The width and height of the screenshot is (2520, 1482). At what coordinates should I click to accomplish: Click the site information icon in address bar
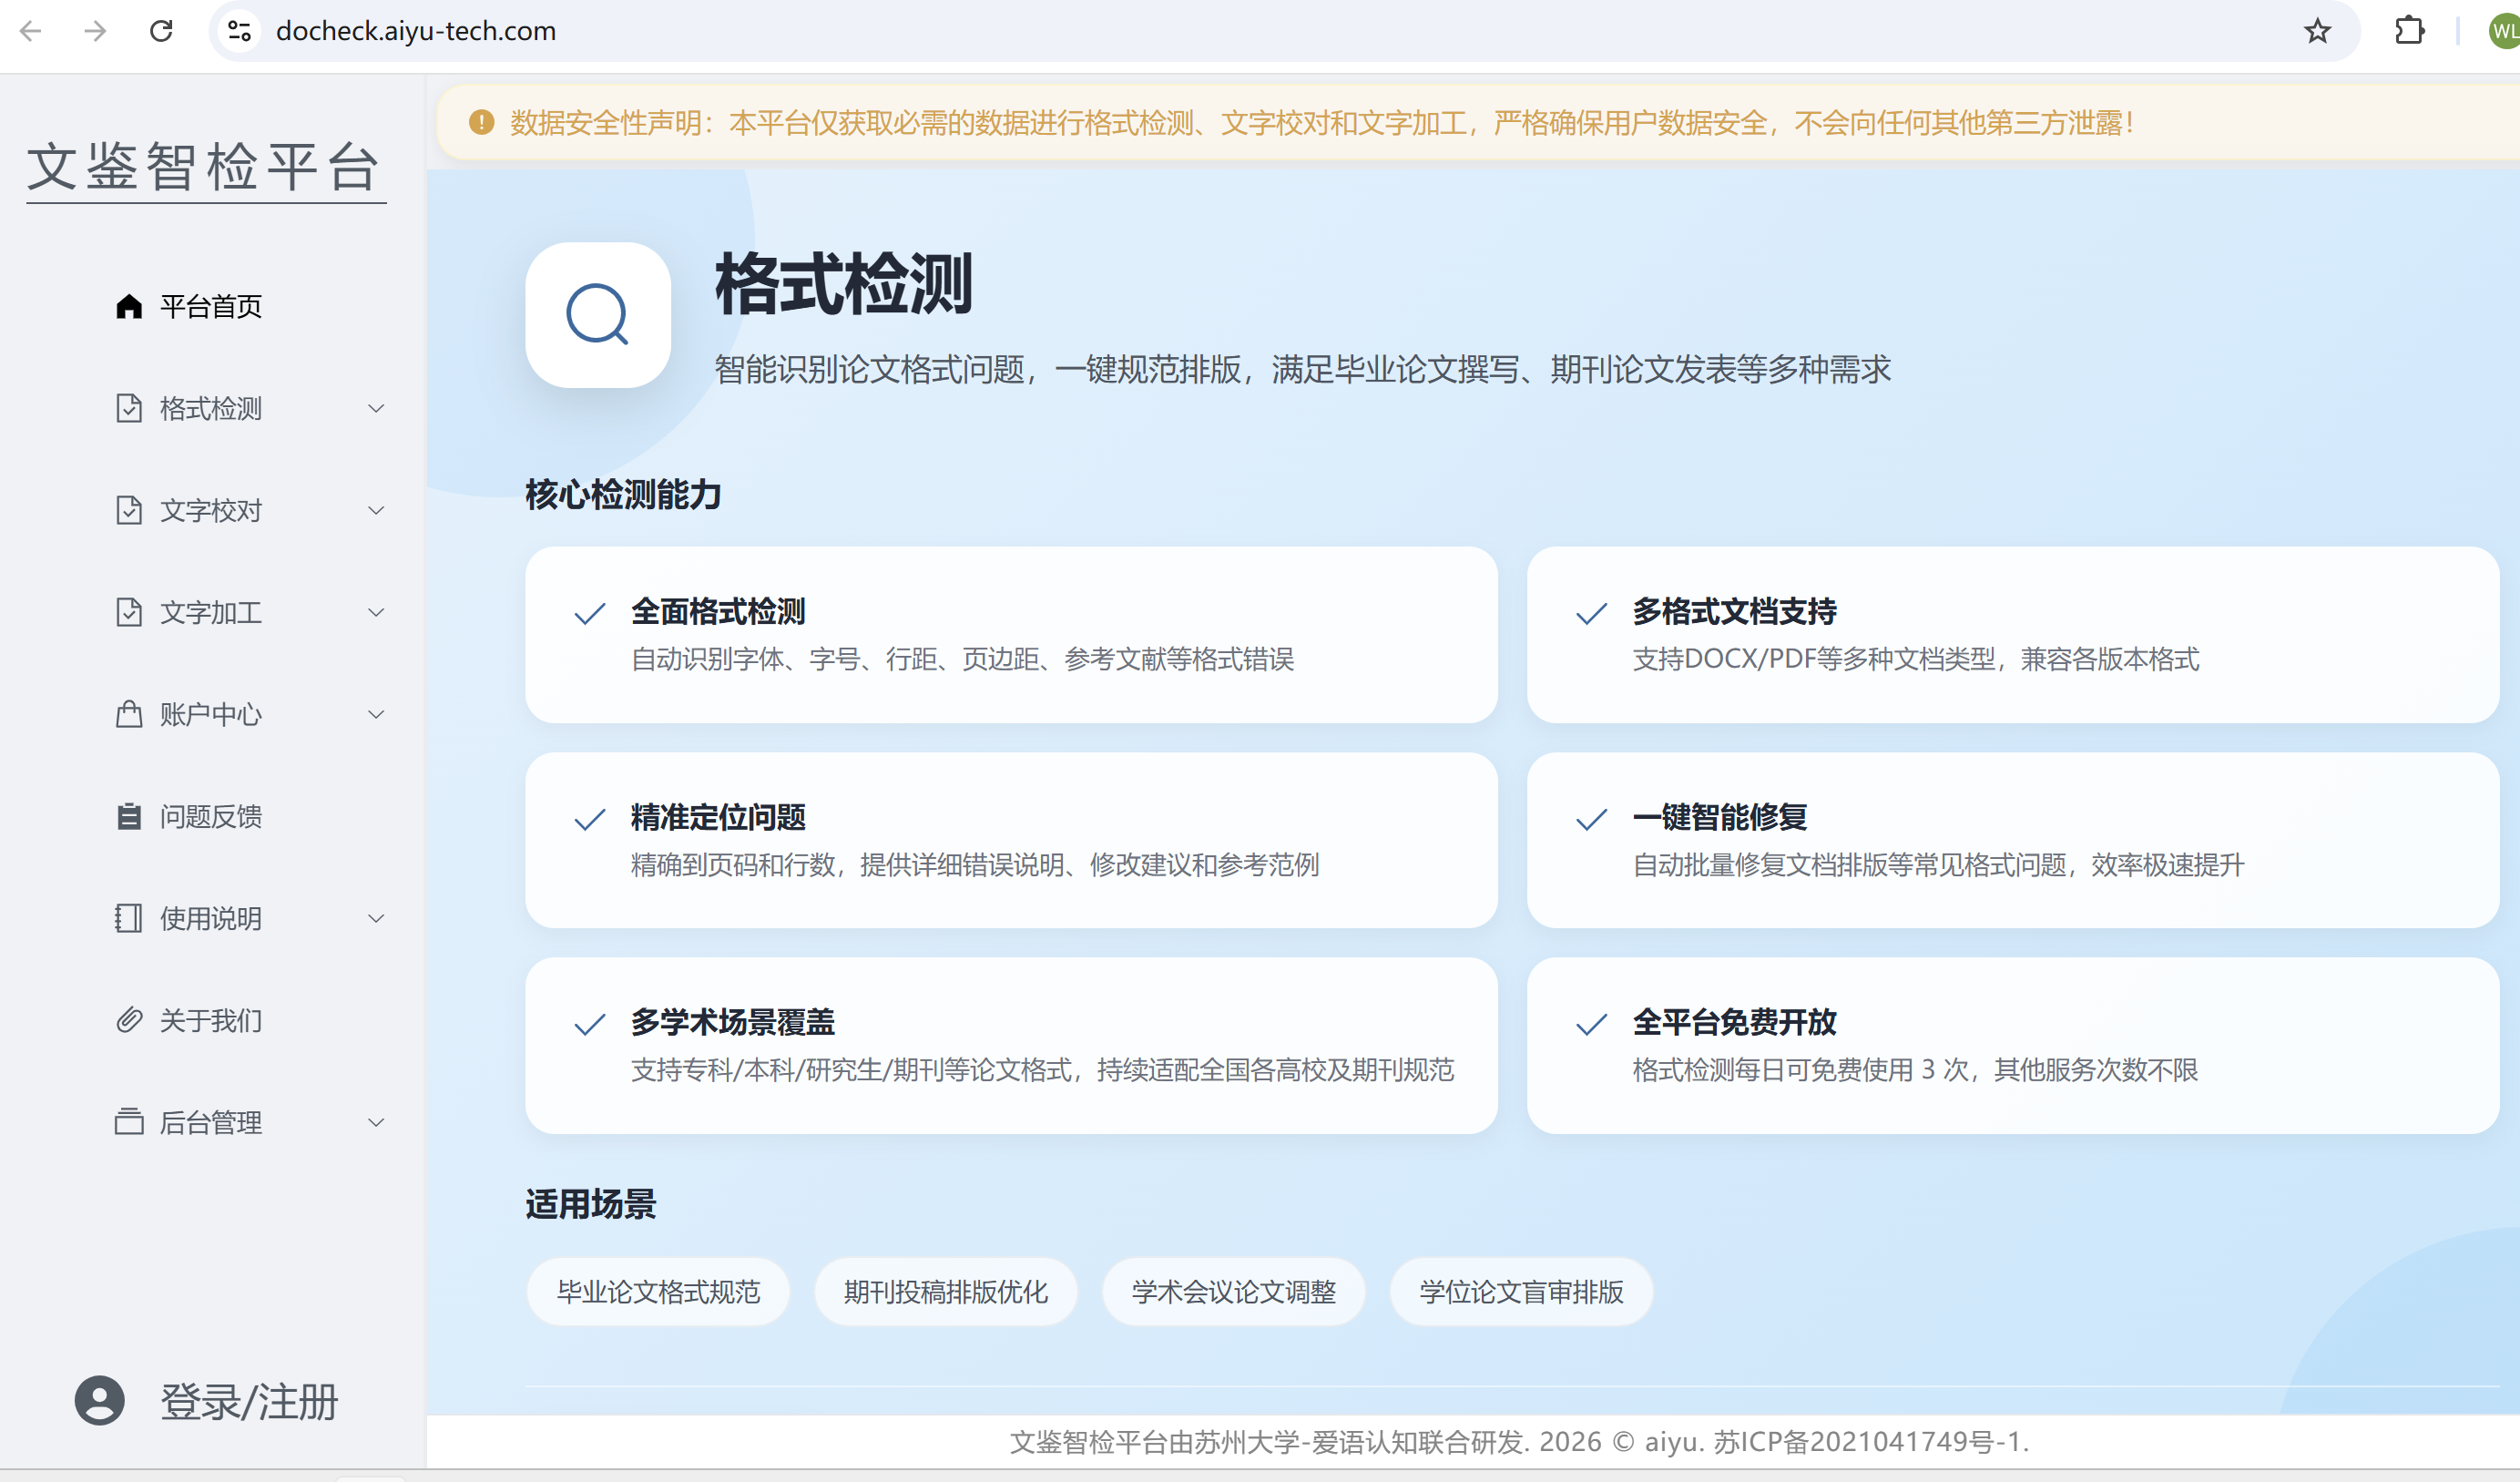pyautogui.click(x=239, y=31)
